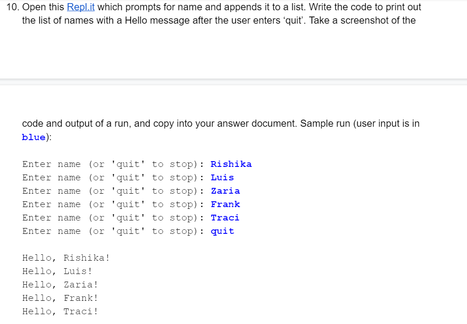Image resolution: width=467 pixels, height=324 pixels.
Task: Click the blue word 'blue' in instructions
Action: point(33,137)
